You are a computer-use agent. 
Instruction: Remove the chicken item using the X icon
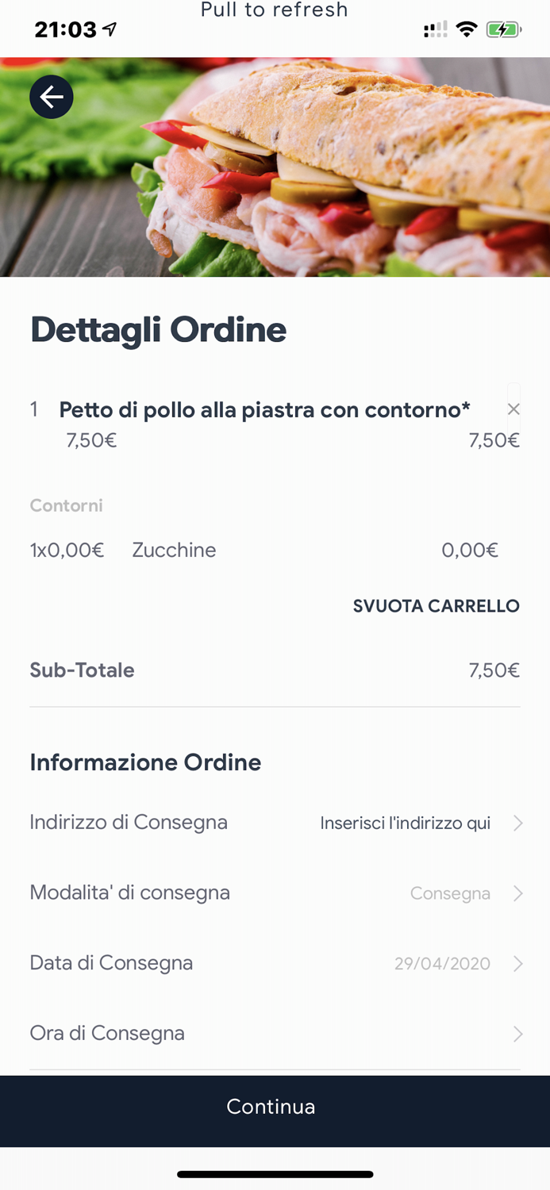click(x=513, y=409)
